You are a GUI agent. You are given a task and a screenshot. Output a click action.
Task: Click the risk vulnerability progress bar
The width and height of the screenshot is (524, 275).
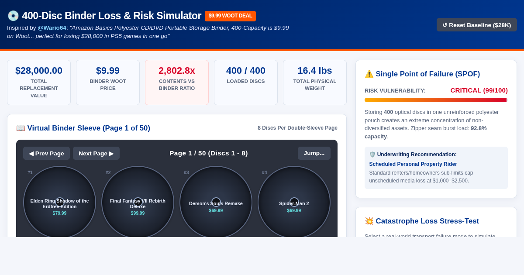[436, 100]
